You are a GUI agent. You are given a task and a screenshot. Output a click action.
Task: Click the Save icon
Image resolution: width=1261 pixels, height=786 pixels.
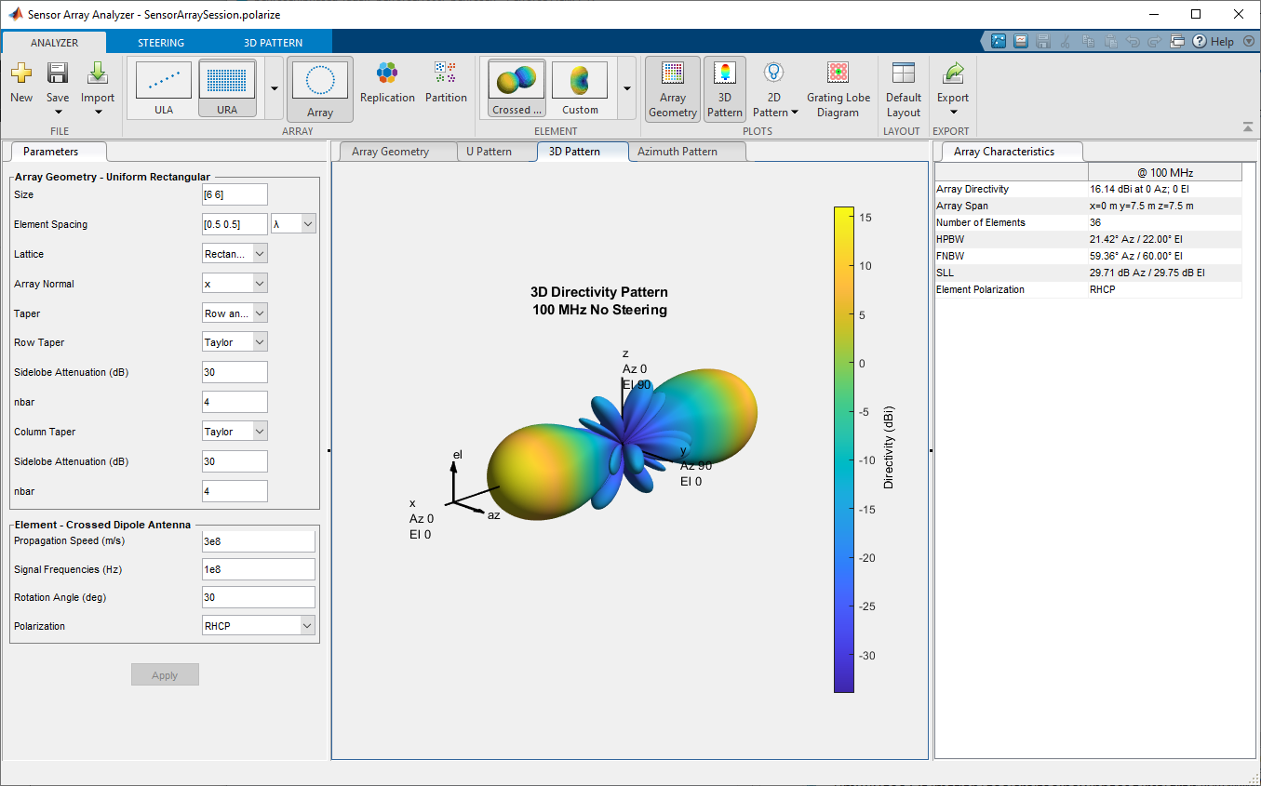(x=58, y=74)
